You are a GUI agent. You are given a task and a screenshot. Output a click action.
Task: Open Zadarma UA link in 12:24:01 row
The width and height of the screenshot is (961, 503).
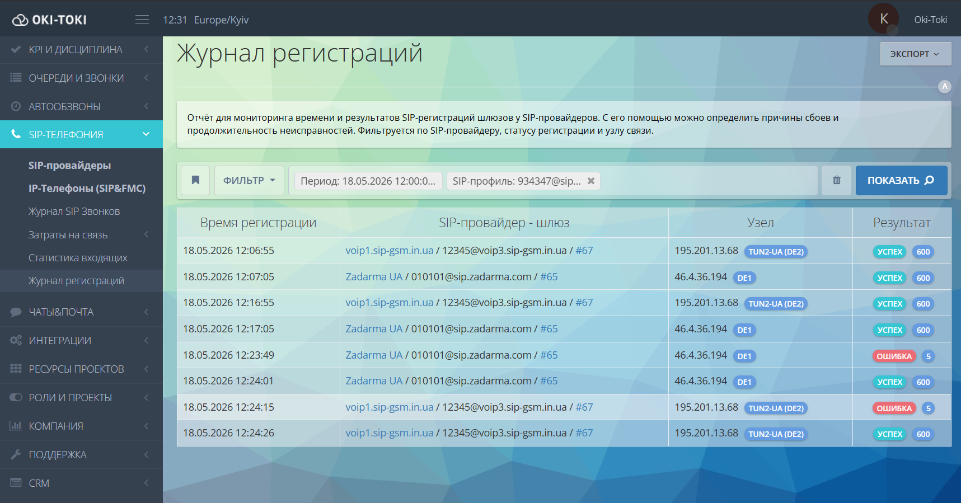pos(374,380)
